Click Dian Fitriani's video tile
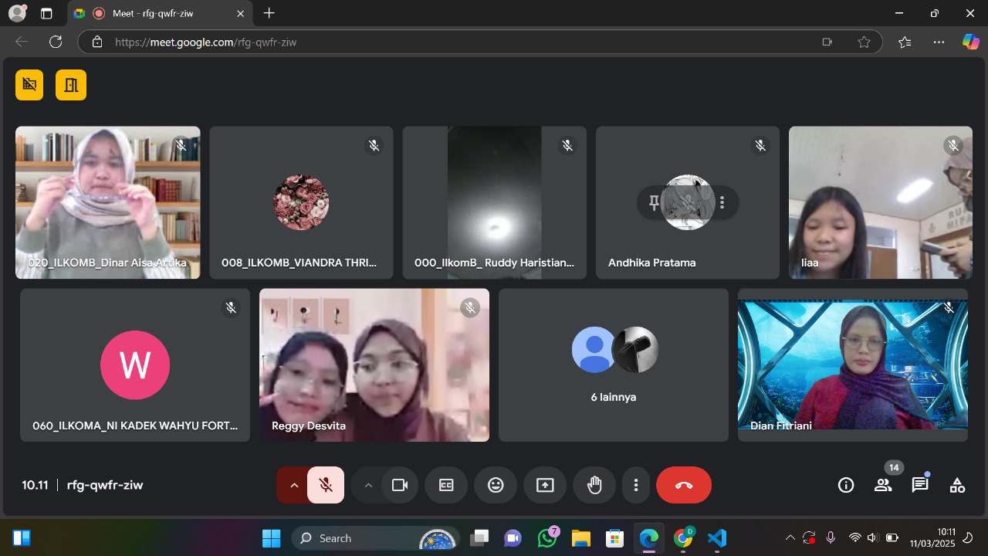This screenshot has height=556, width=988. click(x=852, y=364)
